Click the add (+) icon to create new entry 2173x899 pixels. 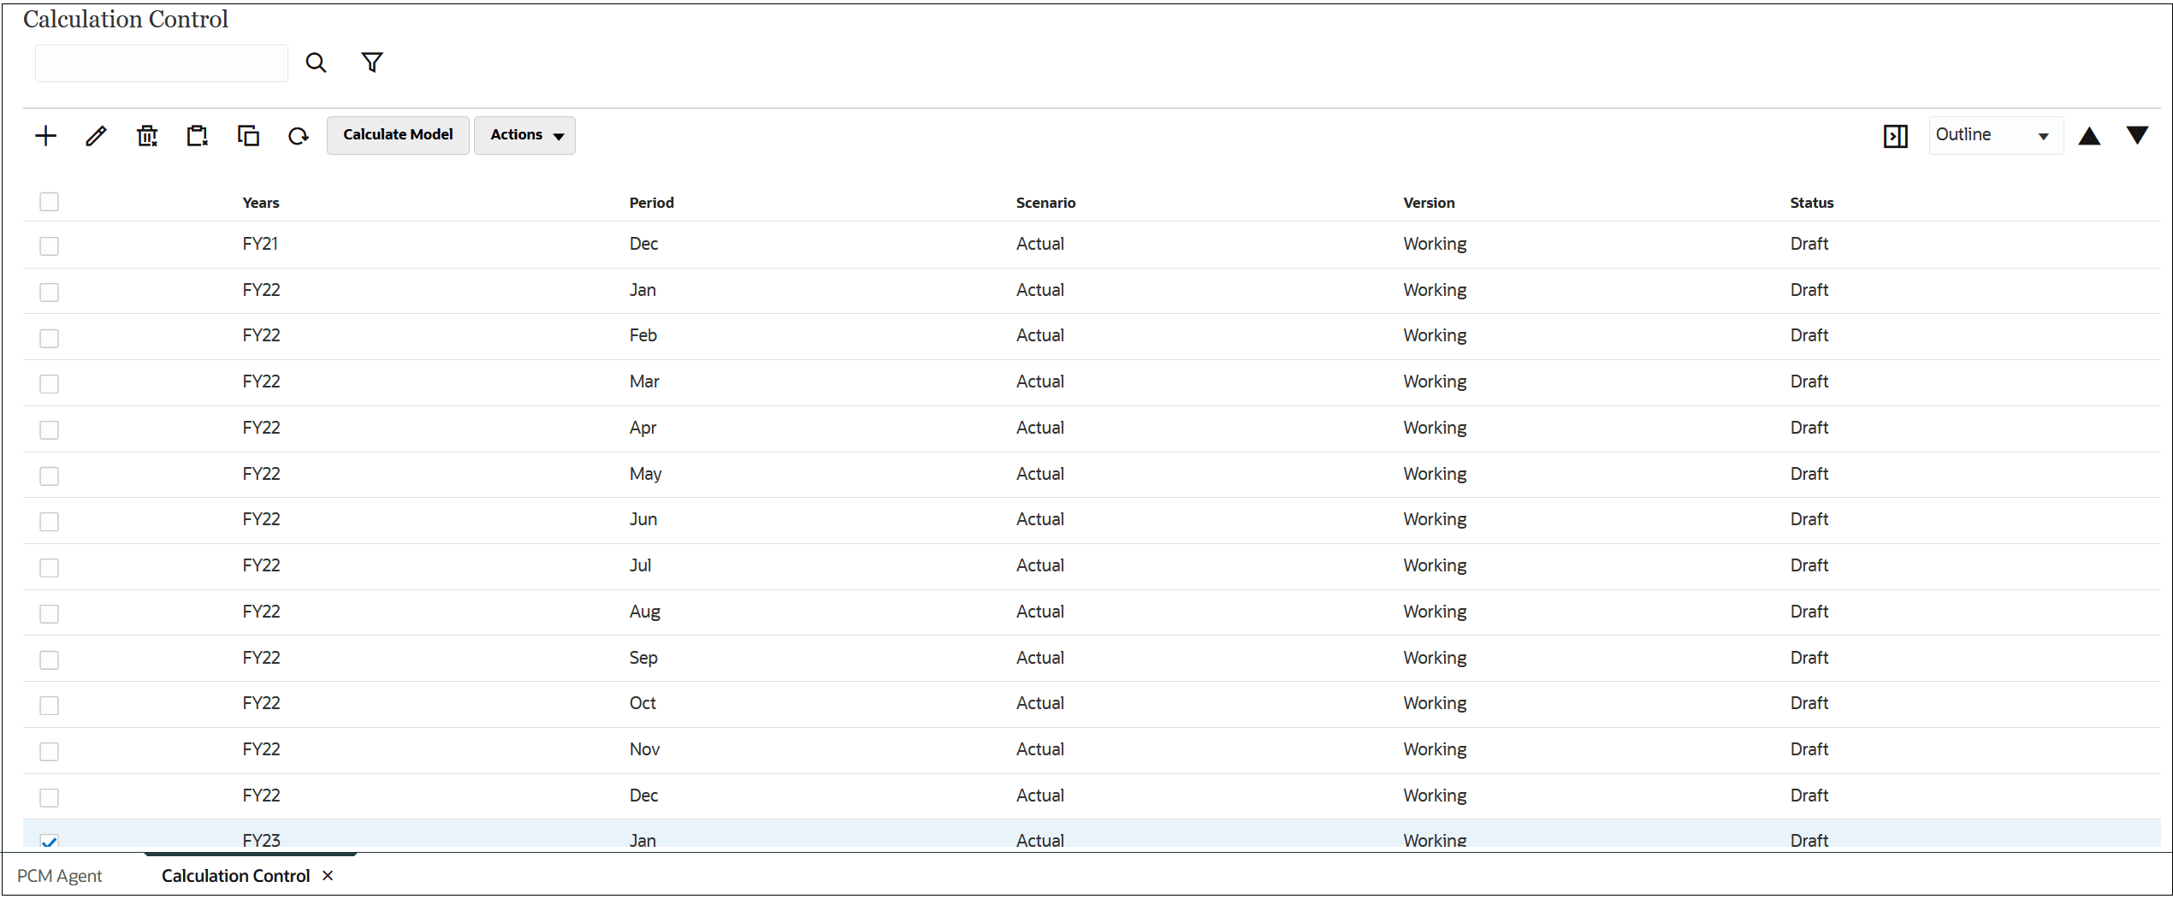pyautogui.click(x=45, y=135)
